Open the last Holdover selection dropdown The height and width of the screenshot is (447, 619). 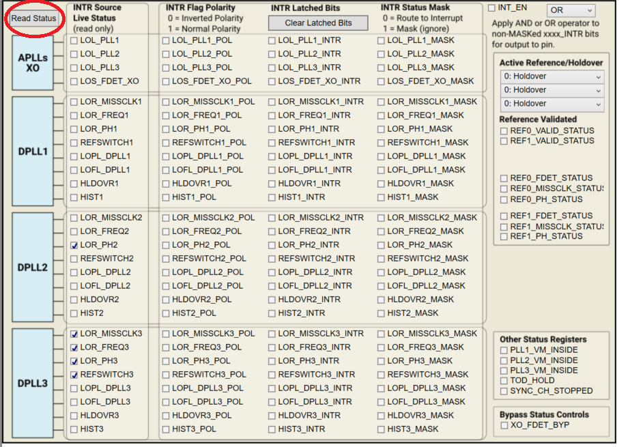point(551,105)
